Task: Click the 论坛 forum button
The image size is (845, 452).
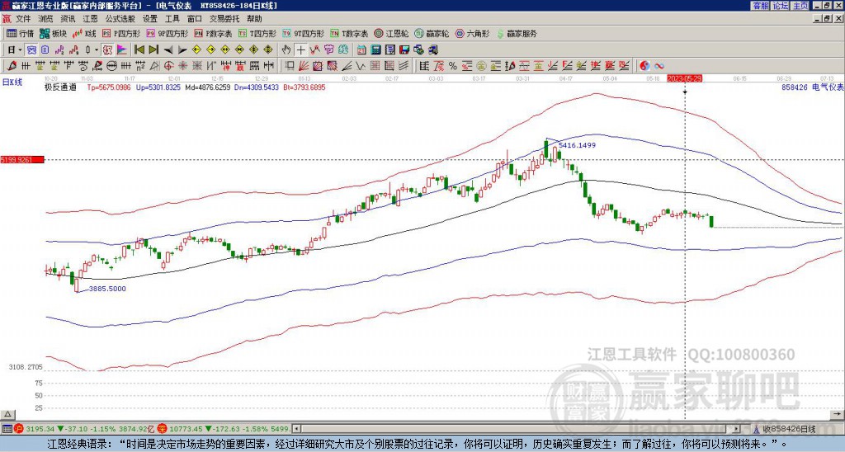Action: coord(780,5)
